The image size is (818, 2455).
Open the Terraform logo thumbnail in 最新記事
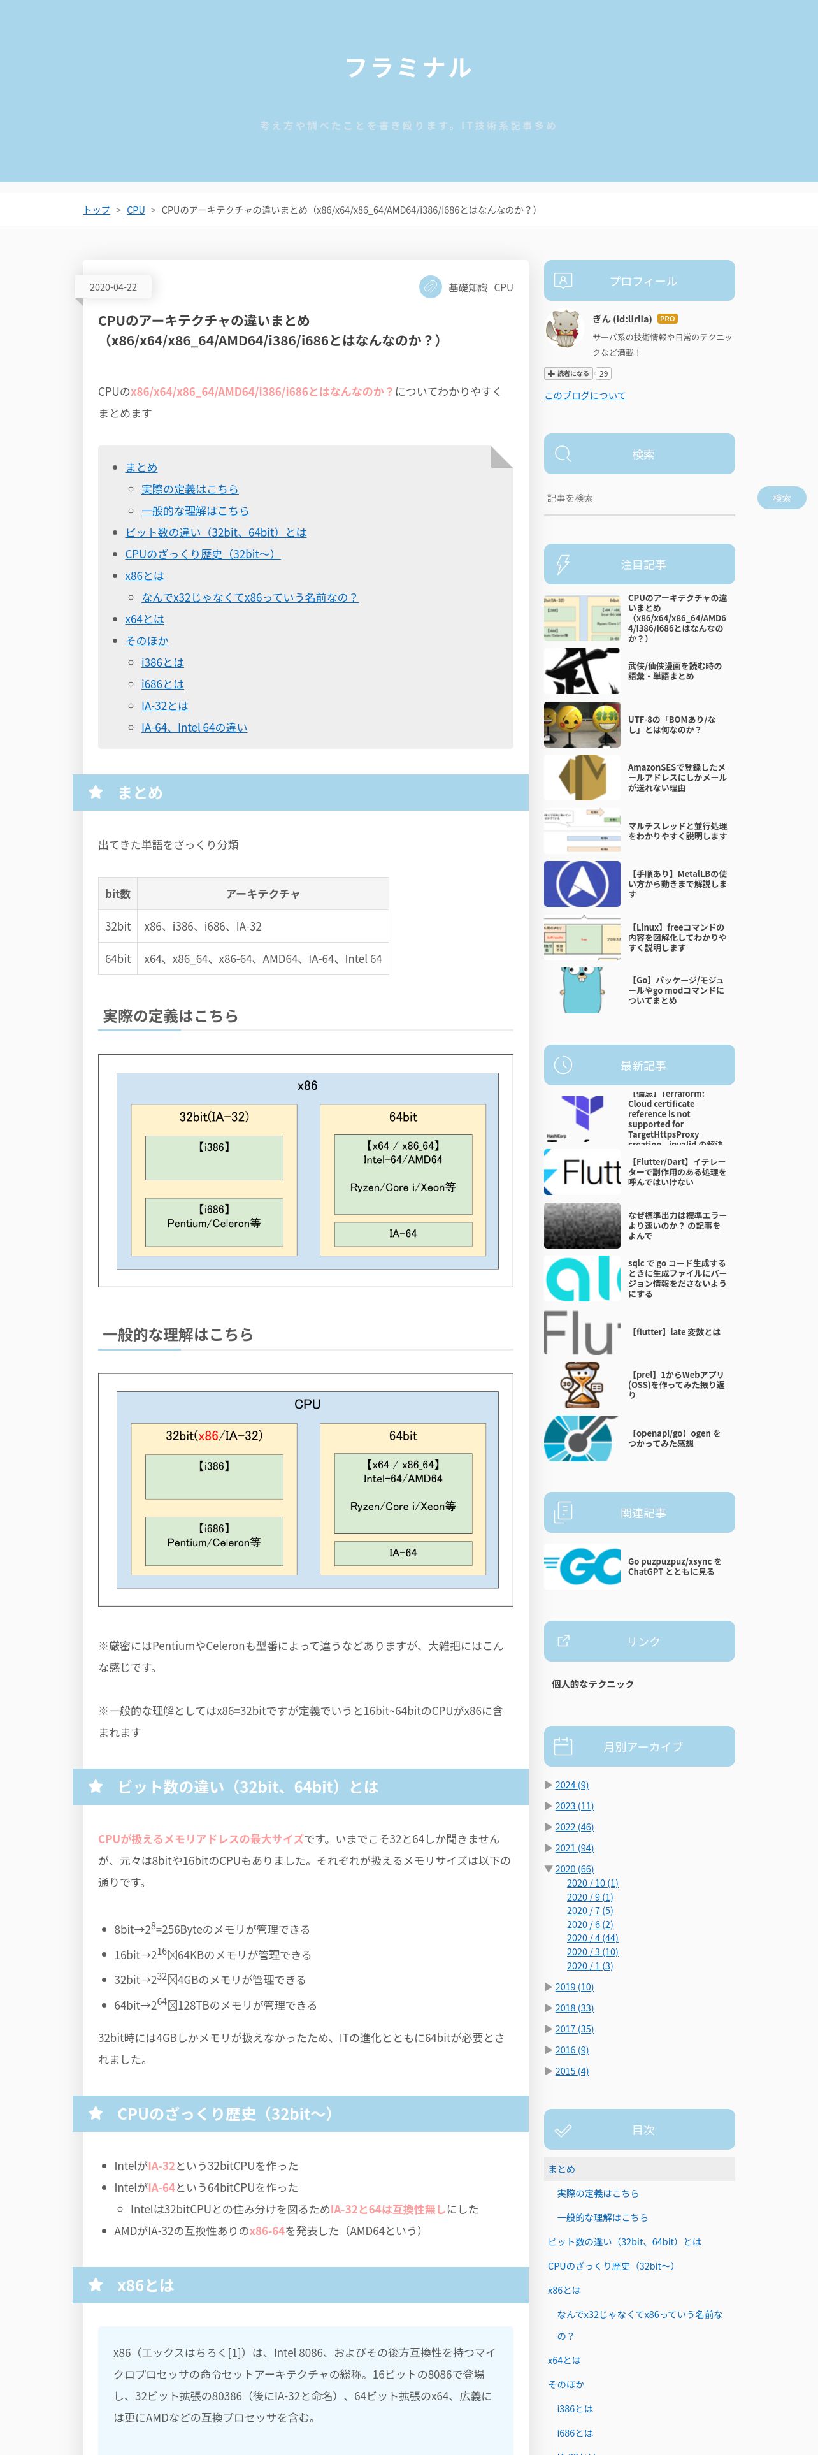(582, 1119)
